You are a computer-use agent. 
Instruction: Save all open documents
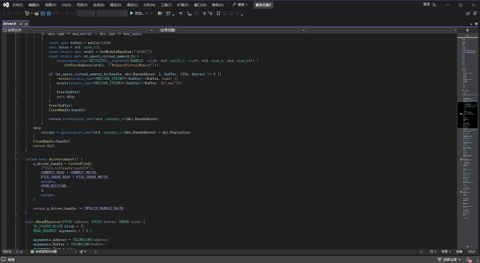(49, 13)
